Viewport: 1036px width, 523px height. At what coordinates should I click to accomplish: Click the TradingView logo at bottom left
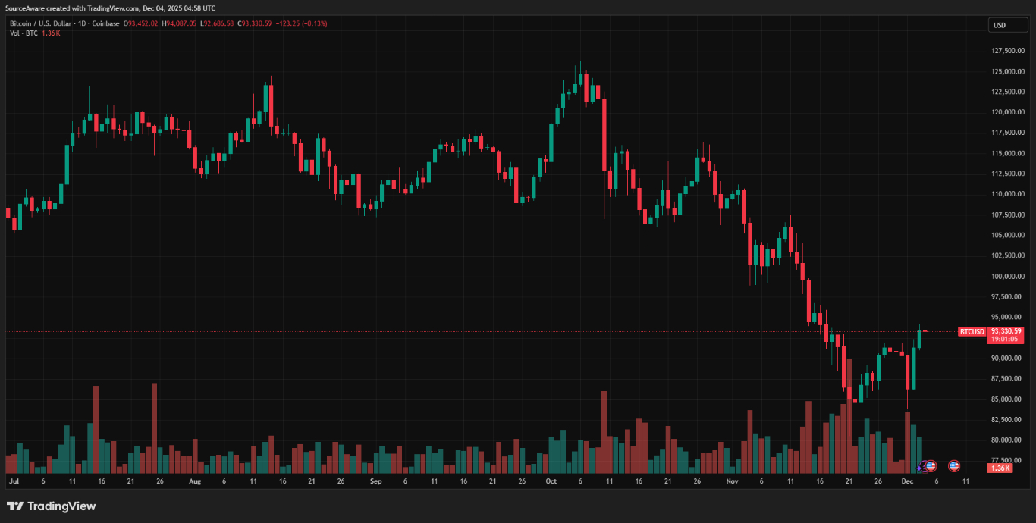click(x=52, y=506)
